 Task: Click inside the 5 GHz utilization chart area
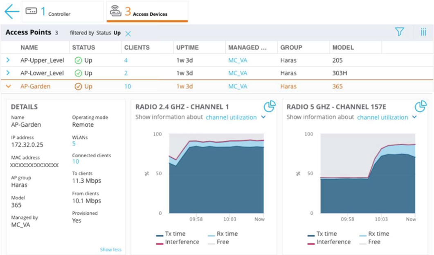pyautogui.click(x=368, y=174)
